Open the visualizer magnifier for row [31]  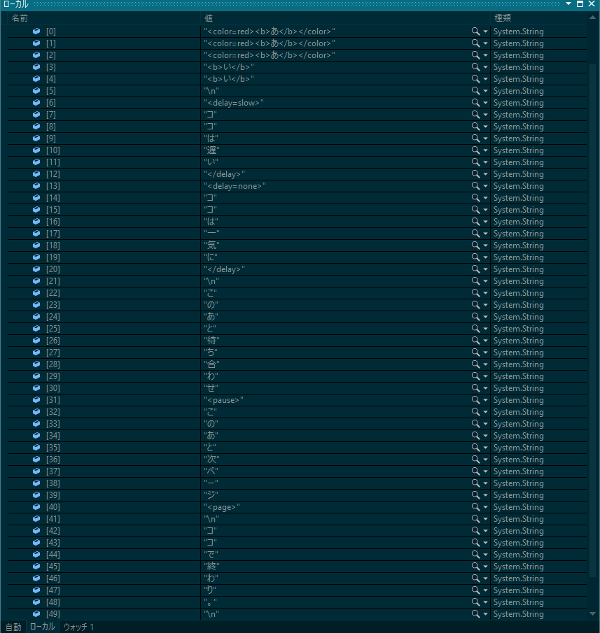pos(475,400)
